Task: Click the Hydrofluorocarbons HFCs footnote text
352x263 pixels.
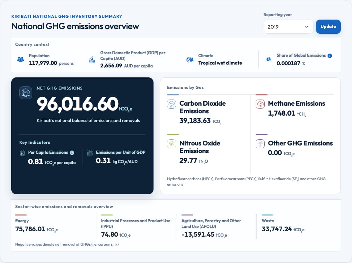Action: point(246,181)
